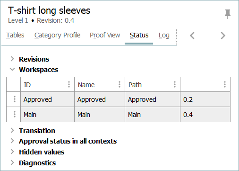Viewport: 239px width, 171px height.
Task: Click the right tab scroll arrow
Action: point(223,36)
